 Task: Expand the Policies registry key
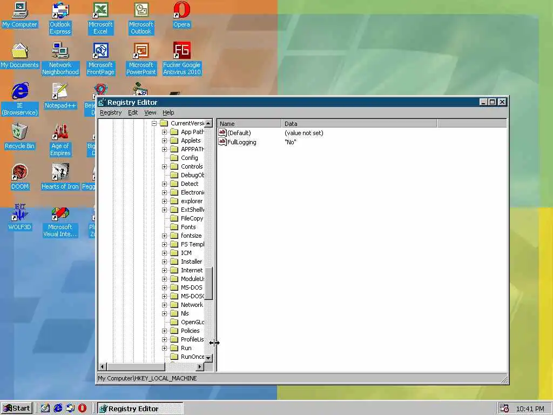click(x=164, y=331)
